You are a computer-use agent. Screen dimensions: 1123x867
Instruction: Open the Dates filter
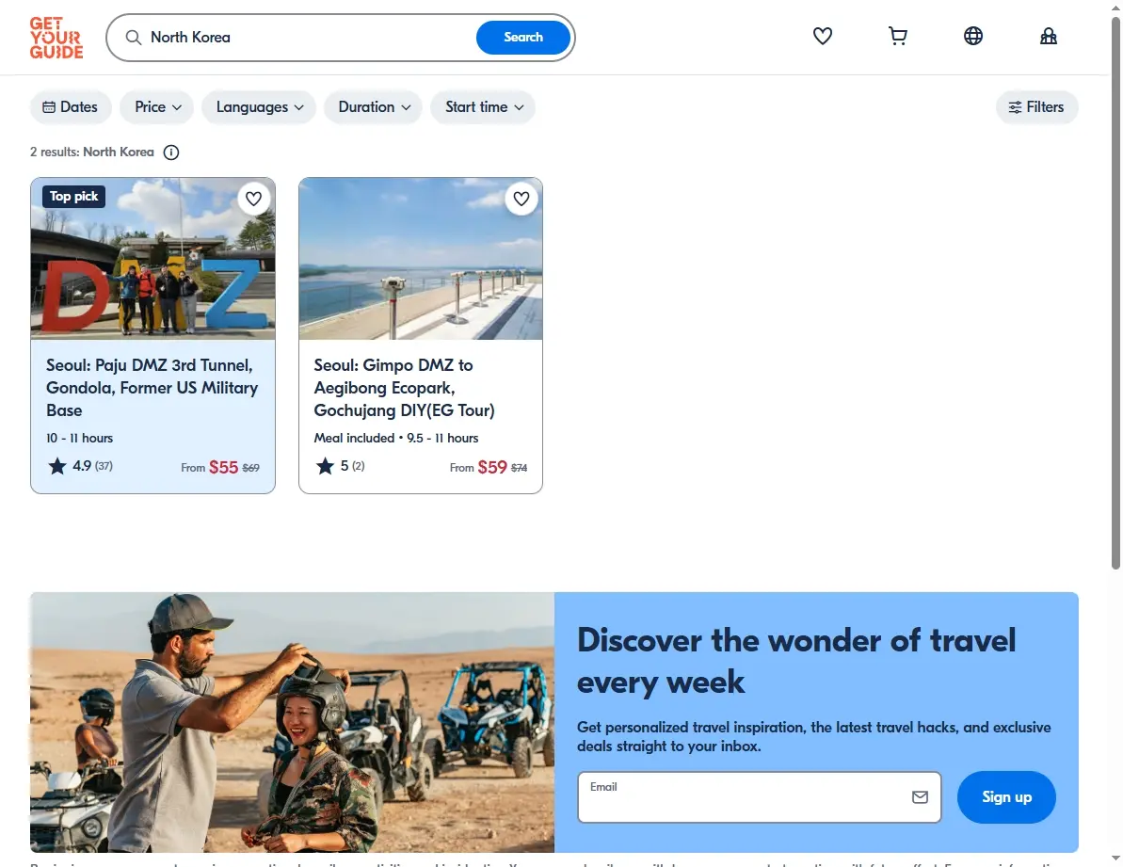tap(71, 107)
